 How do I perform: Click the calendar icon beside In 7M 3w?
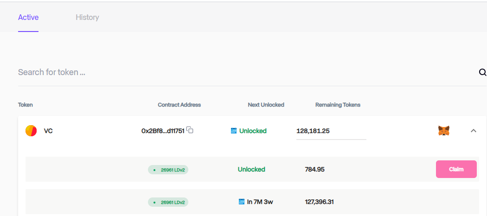pyautogui.click(x=241, y=202)
